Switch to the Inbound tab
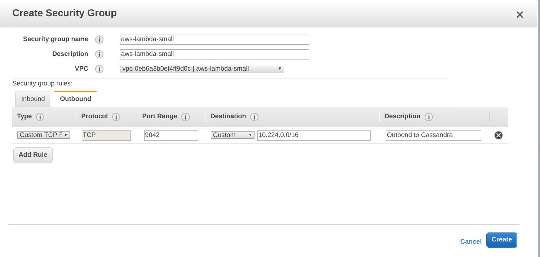 (33, 99)
